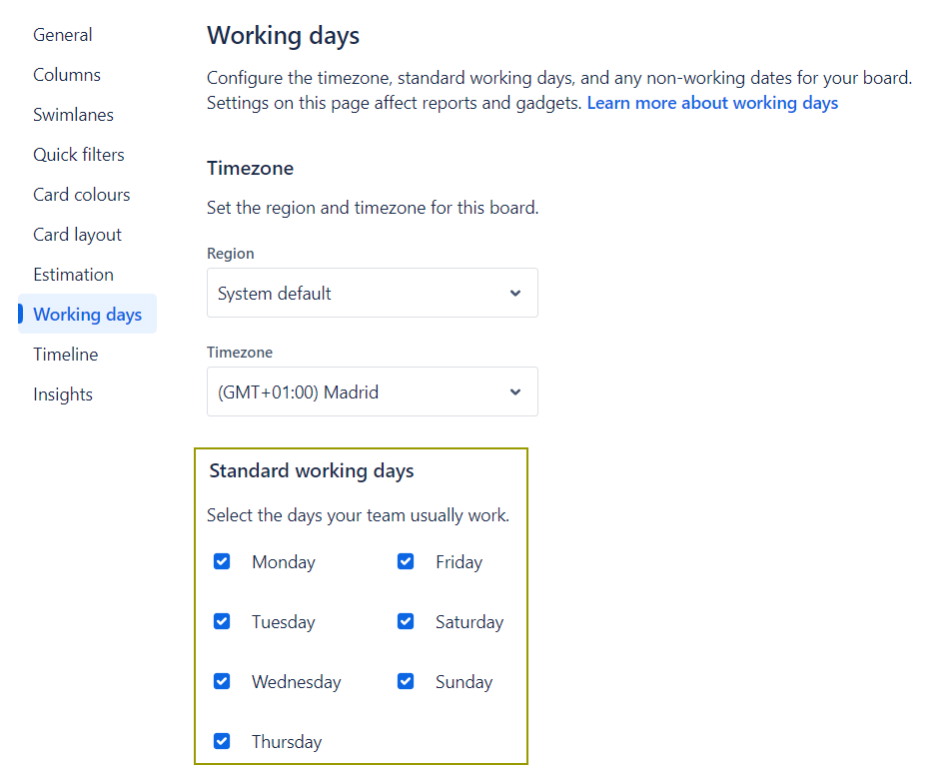Uncheck the Sunday checkbox
The width and height of the screenshot is (940, 773).
tap(406, 681)
